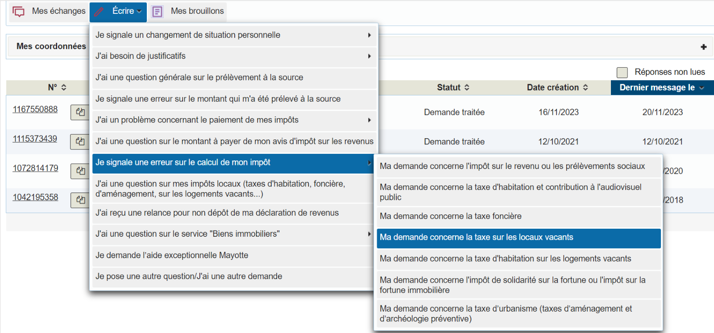Open request number 1167550888 link
714x333 pixels.
pyautogui.click(x=35, y=109)
